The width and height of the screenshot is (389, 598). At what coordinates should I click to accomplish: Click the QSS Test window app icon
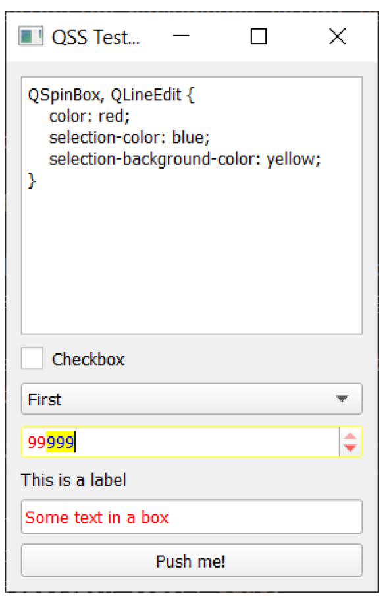(30, 37)
